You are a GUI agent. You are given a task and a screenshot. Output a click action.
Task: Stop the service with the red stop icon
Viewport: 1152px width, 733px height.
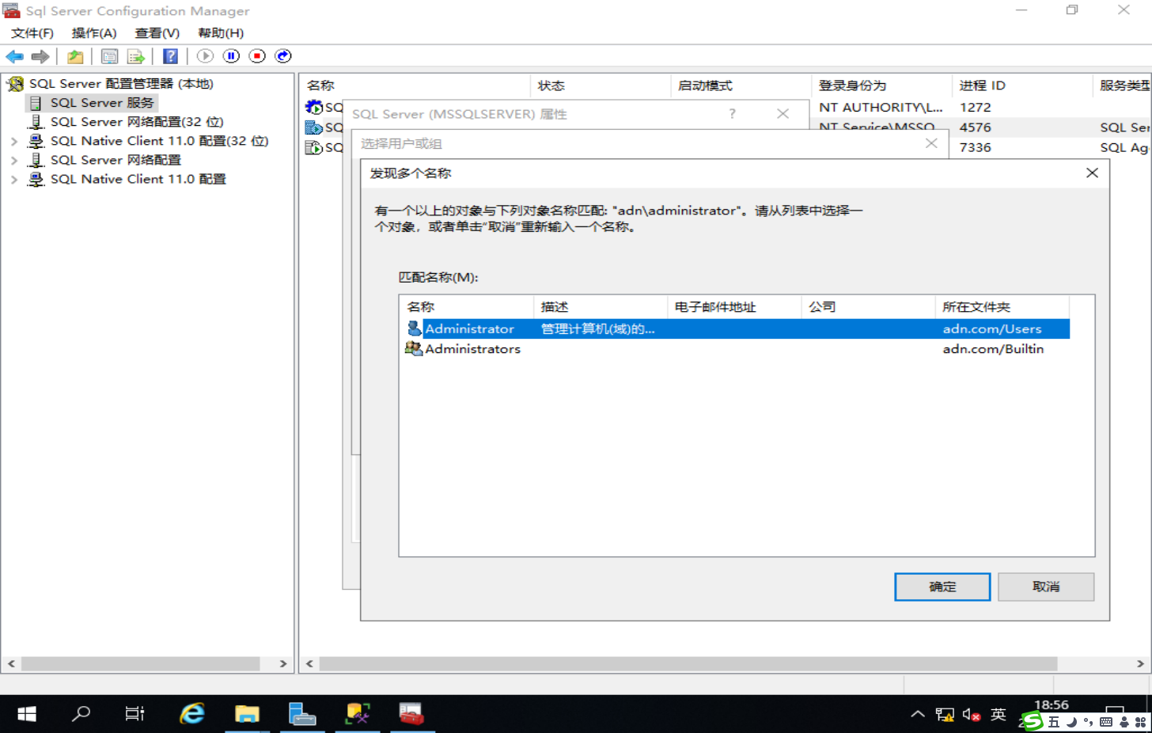tap(256, 55)
